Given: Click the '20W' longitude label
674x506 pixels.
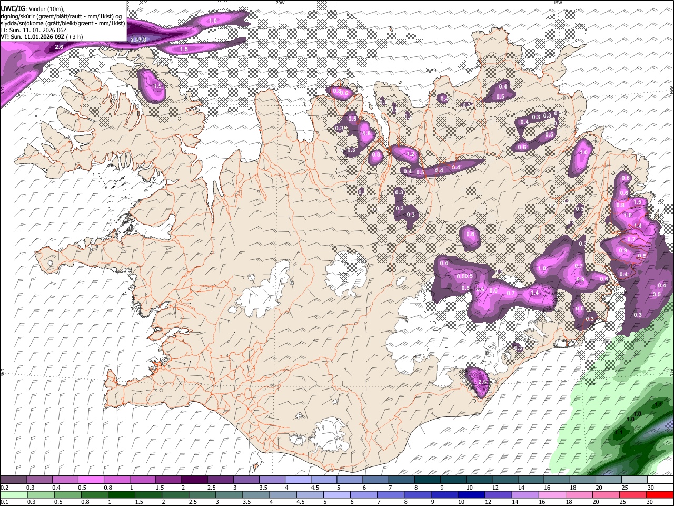Looking at the screenshot, I should (280, 3).
